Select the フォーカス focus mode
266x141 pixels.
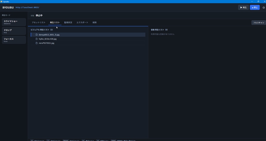14,40
